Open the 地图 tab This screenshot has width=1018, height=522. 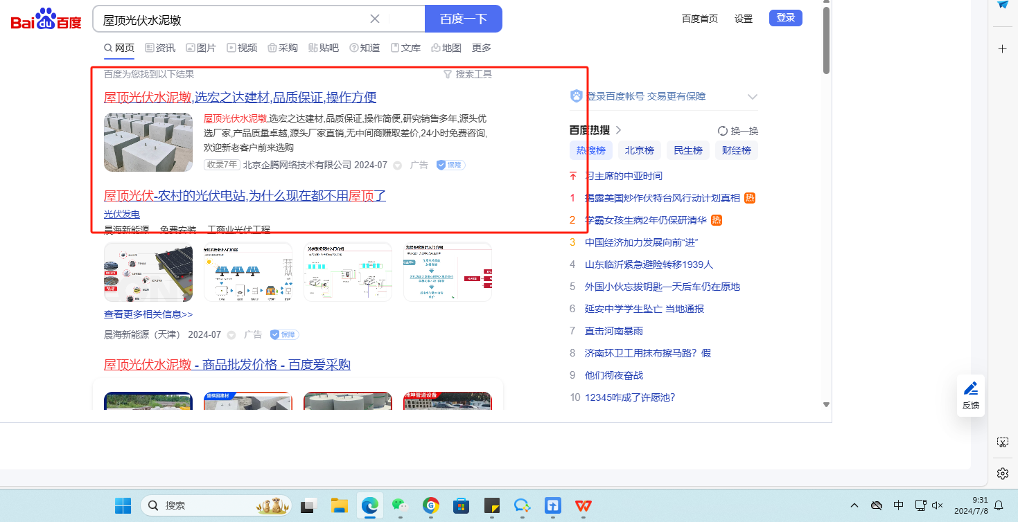(446, 48)
